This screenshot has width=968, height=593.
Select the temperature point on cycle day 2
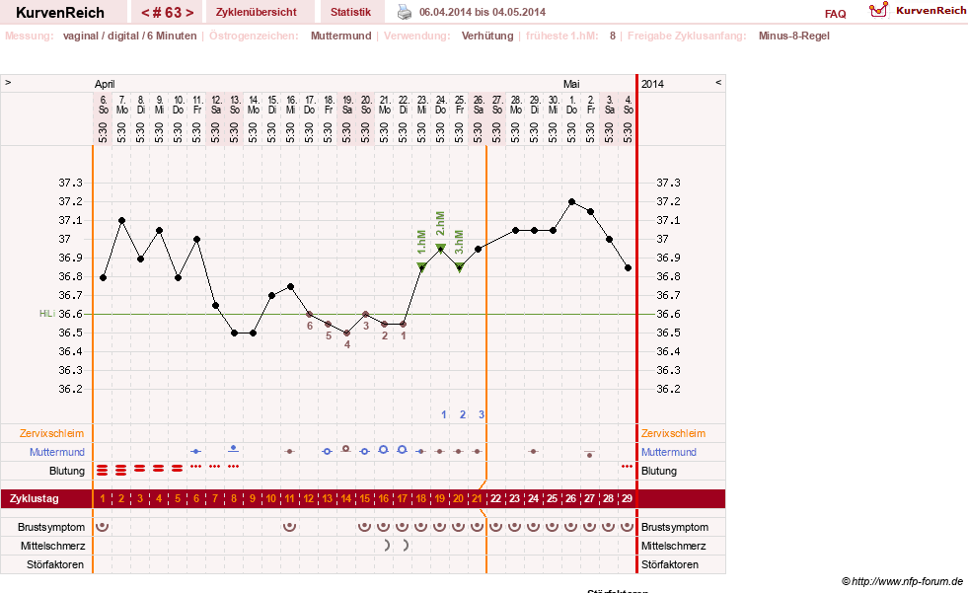[x=121, y=220]
